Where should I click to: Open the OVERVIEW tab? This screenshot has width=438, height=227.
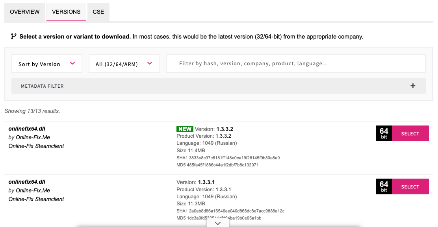pyautogui.click(x=25, y=12)
